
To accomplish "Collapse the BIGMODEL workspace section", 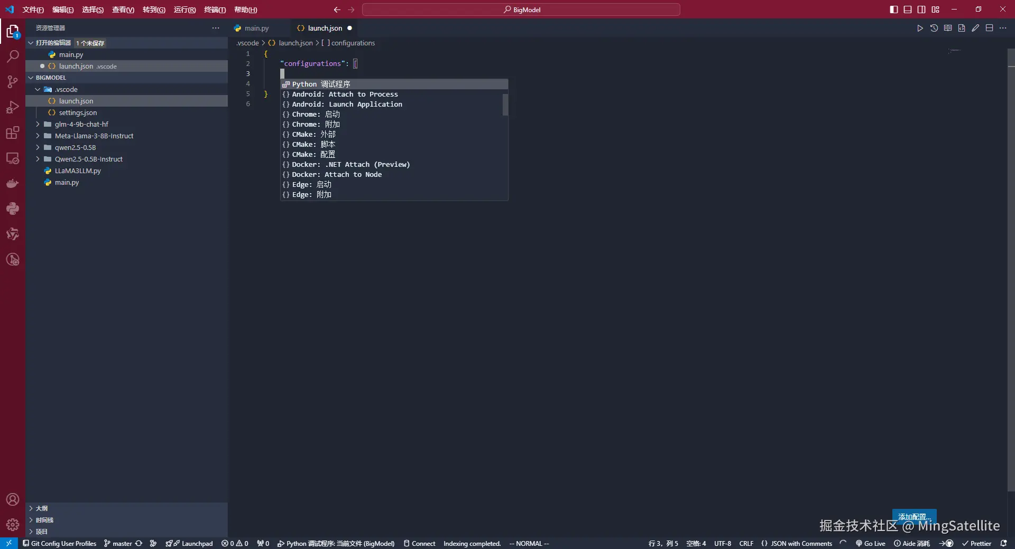I will [x=31, y=78].
